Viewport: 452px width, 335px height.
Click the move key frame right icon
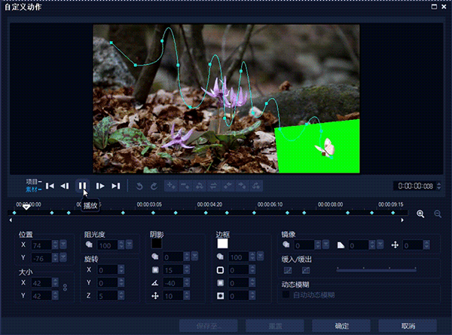click(x=242, y=186)
